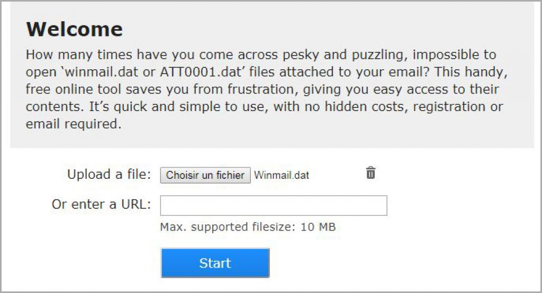Click the opening words "How many times"
This screenshot has height=293, width=542.
[67, 55]
